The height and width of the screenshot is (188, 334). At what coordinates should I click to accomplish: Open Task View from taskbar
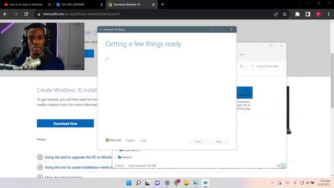coord(147,183)
